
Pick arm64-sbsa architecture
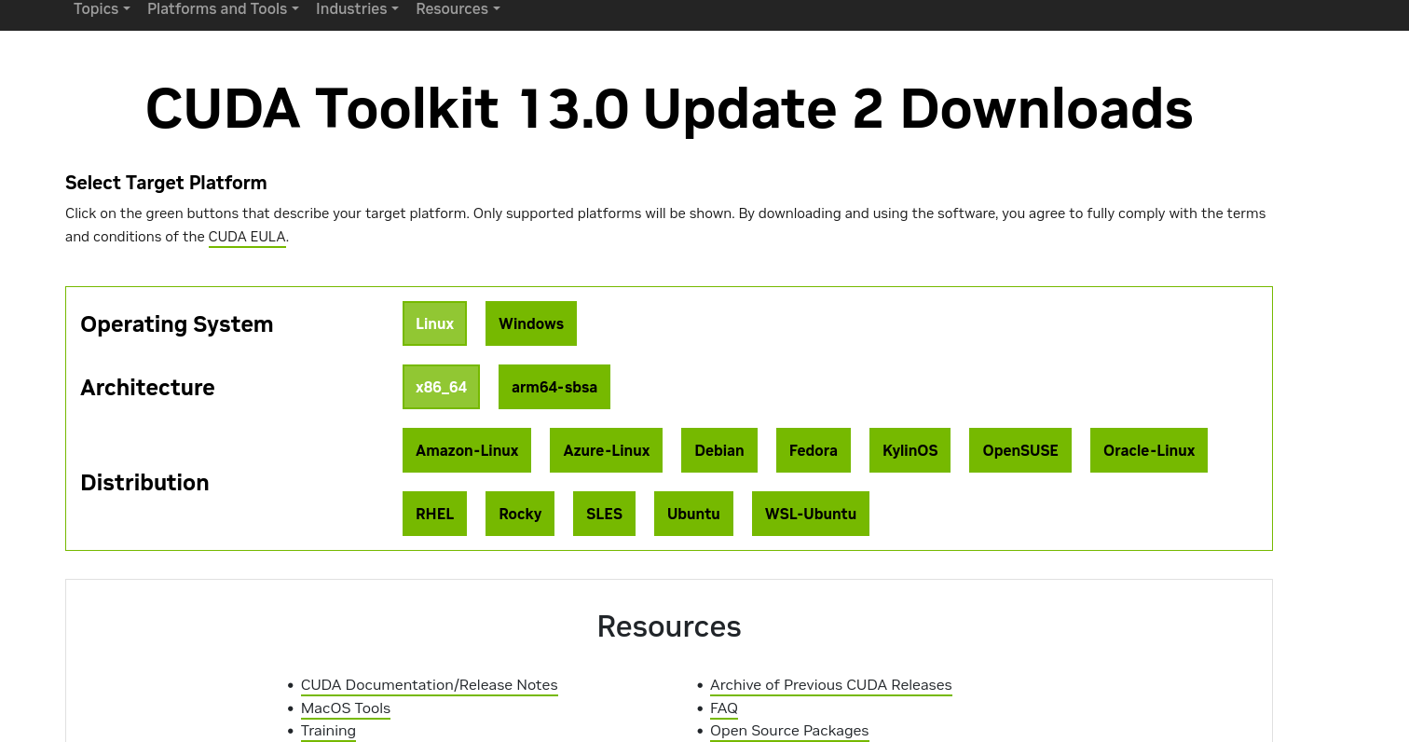pos(554,387)
